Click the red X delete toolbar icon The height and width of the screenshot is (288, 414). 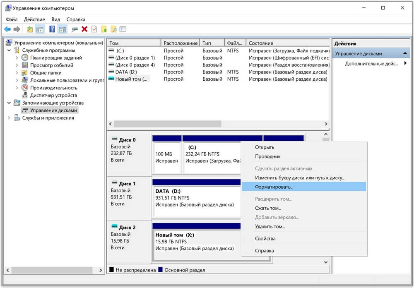(x=84, y=29)
